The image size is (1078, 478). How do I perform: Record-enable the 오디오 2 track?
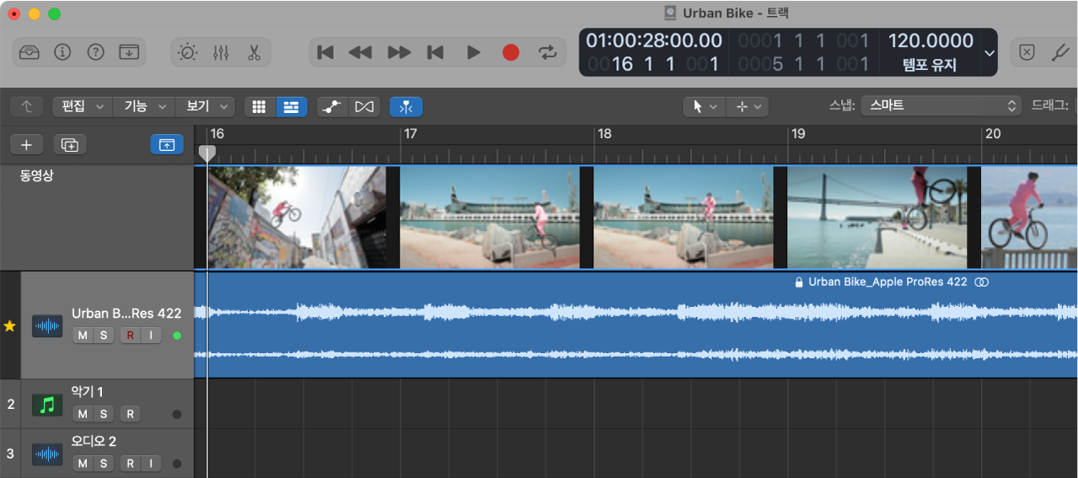pyautogui.click(x=131, y=464)
